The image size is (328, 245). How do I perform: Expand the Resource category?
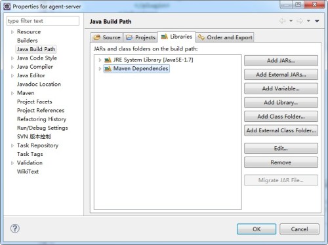pos(12,32)
